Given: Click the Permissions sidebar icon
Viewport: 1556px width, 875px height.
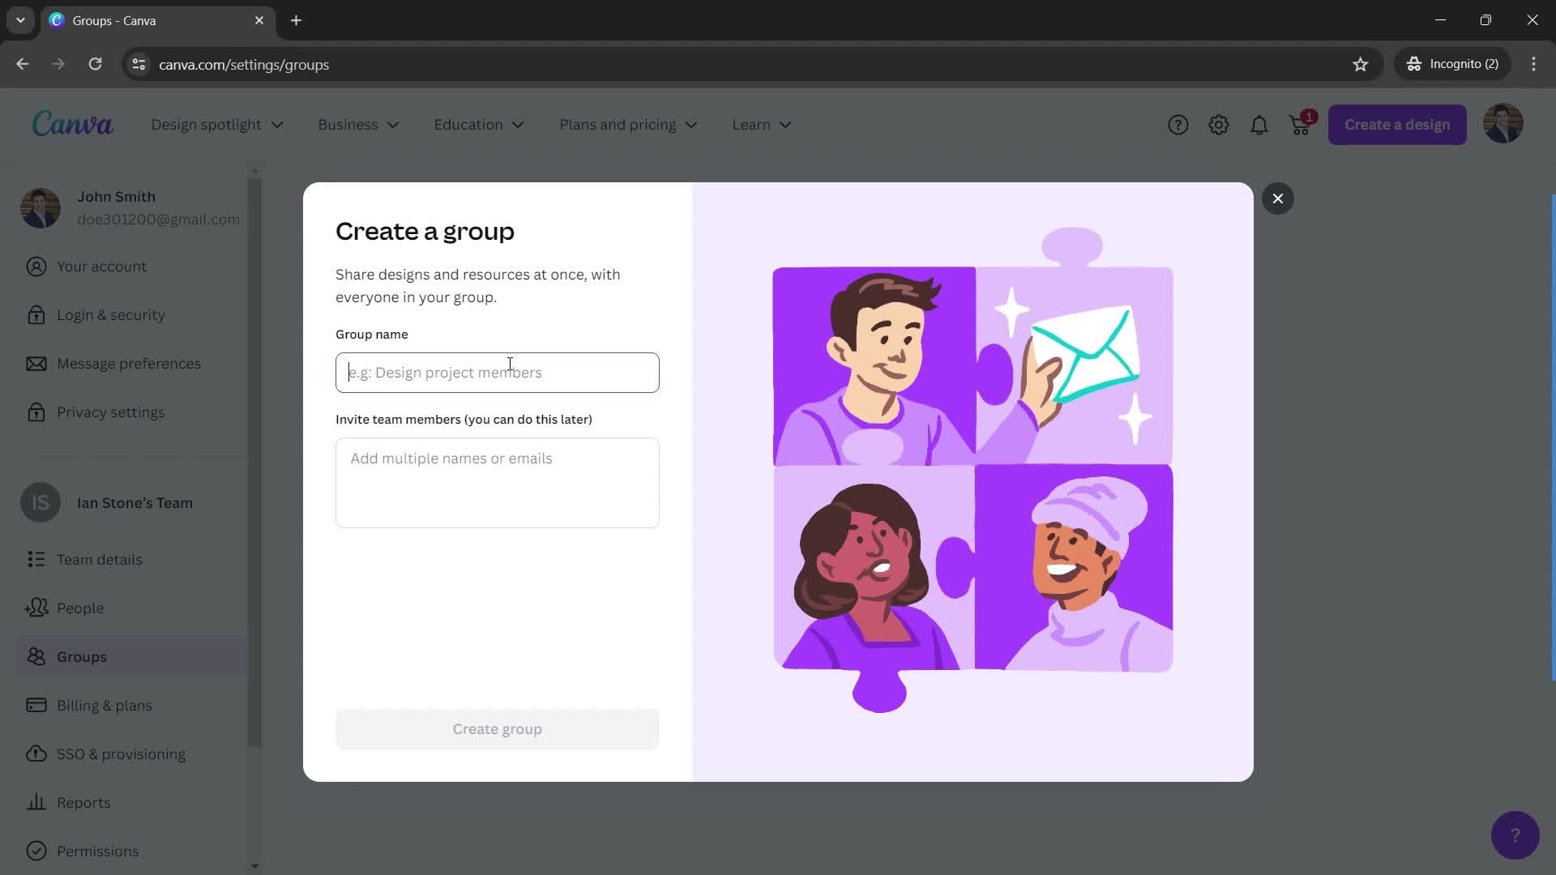Looking at the screenshot, I should (34, 852).
